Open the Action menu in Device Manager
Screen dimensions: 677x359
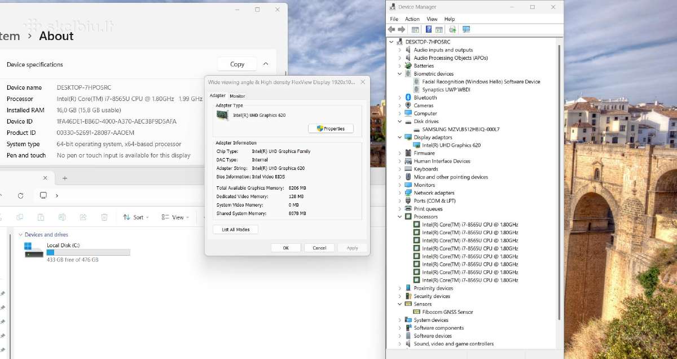[412, 19]
